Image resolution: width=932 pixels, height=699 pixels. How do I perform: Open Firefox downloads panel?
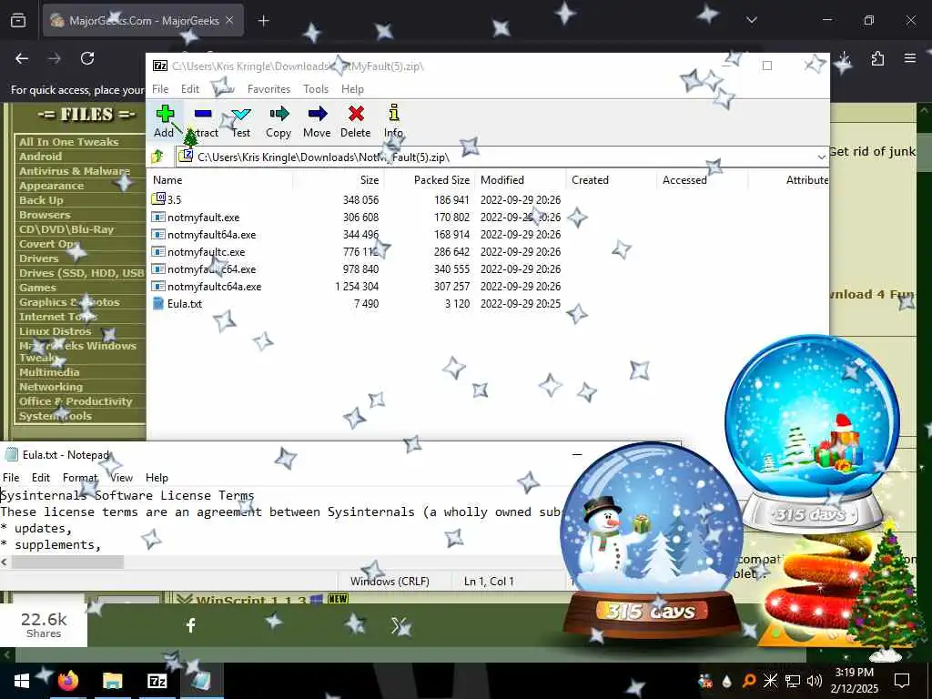844,58
